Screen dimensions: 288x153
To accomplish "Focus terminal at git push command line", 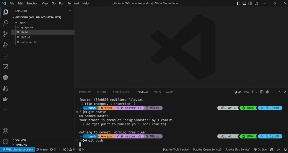I will [95, 141].
